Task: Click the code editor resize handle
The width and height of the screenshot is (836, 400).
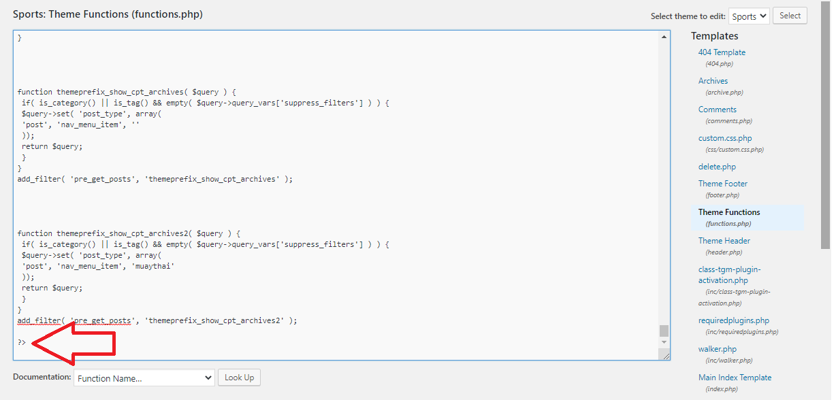Action: pyautogui.click(x=665, y=354)
